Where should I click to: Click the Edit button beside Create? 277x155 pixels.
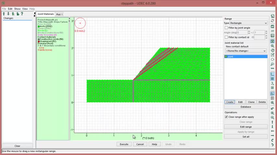240,102
